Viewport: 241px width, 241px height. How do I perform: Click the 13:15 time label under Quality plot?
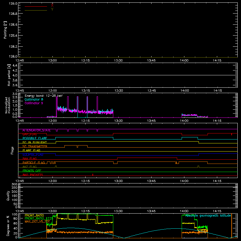point(86,211)
